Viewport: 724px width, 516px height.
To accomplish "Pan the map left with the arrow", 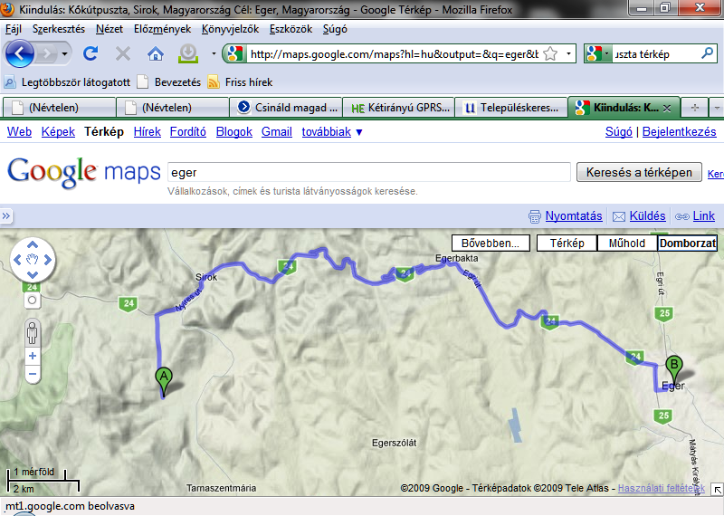I will pyautogui.click(x=17, y=260).
